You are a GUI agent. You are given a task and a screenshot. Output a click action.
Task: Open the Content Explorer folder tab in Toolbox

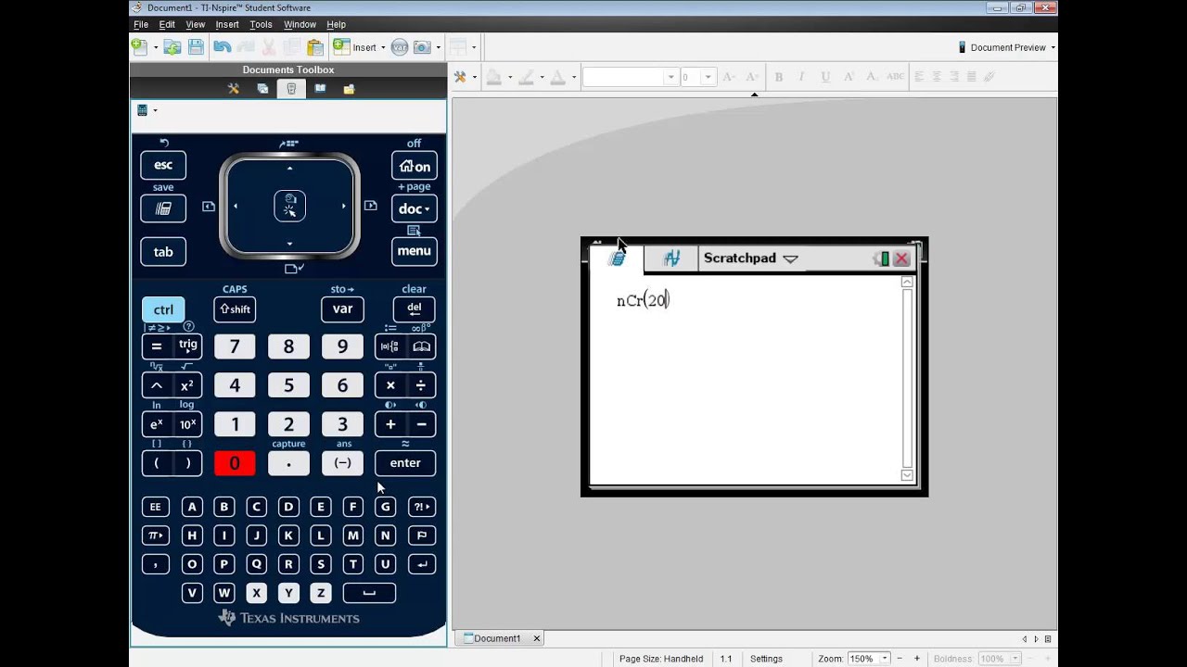(349, 89)
